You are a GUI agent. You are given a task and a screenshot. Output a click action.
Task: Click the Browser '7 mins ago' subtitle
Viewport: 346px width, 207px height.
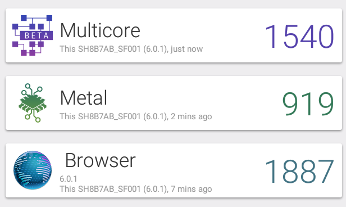point(136,189)
